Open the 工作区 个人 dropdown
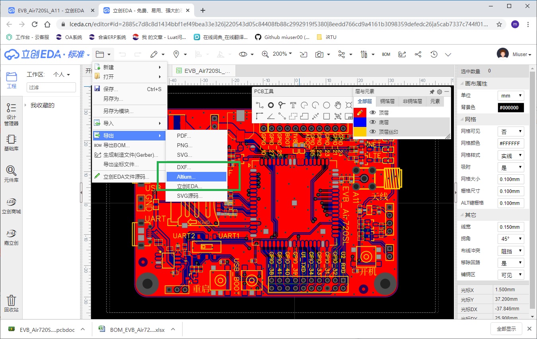The width and height of the screenshot is (537, 339). [62, 74]
